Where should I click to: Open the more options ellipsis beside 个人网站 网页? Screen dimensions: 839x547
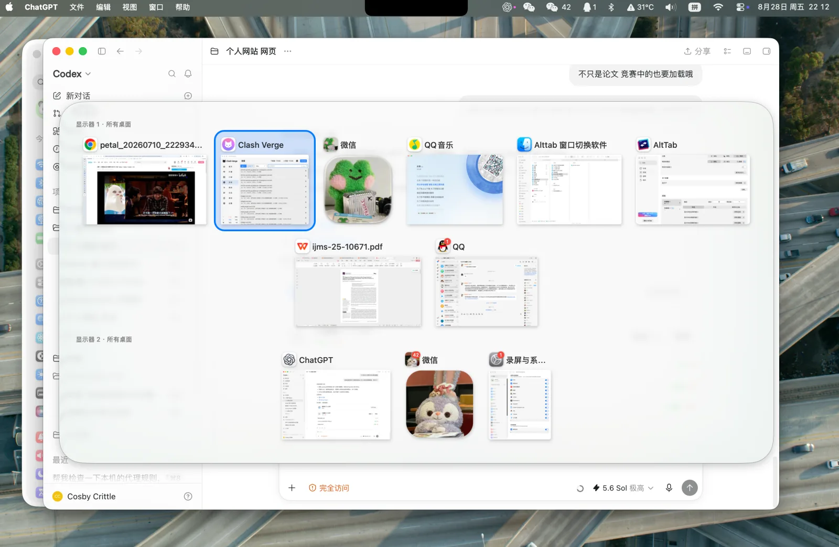[288, 51]
